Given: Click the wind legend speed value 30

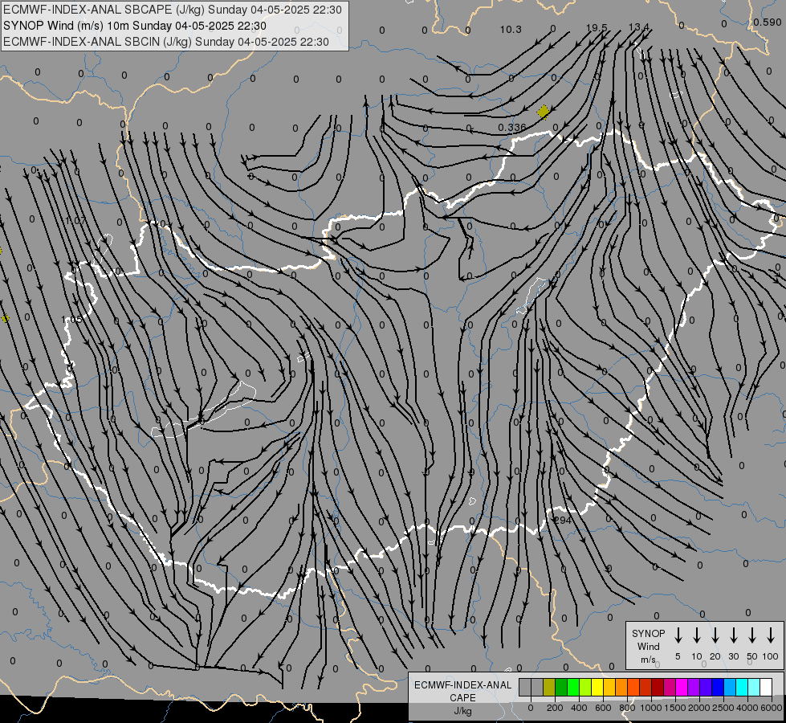Looking at the screenshot, I should (x=733, y=656).
